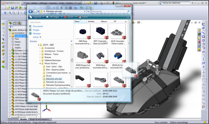209x124 pixels.
Task: Open the Affichages dropdown arrow
Action: coord(62,17)
